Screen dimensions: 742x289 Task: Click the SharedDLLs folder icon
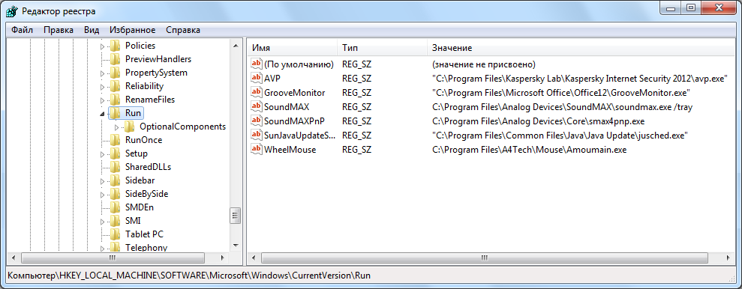click(x=115, y=167)
